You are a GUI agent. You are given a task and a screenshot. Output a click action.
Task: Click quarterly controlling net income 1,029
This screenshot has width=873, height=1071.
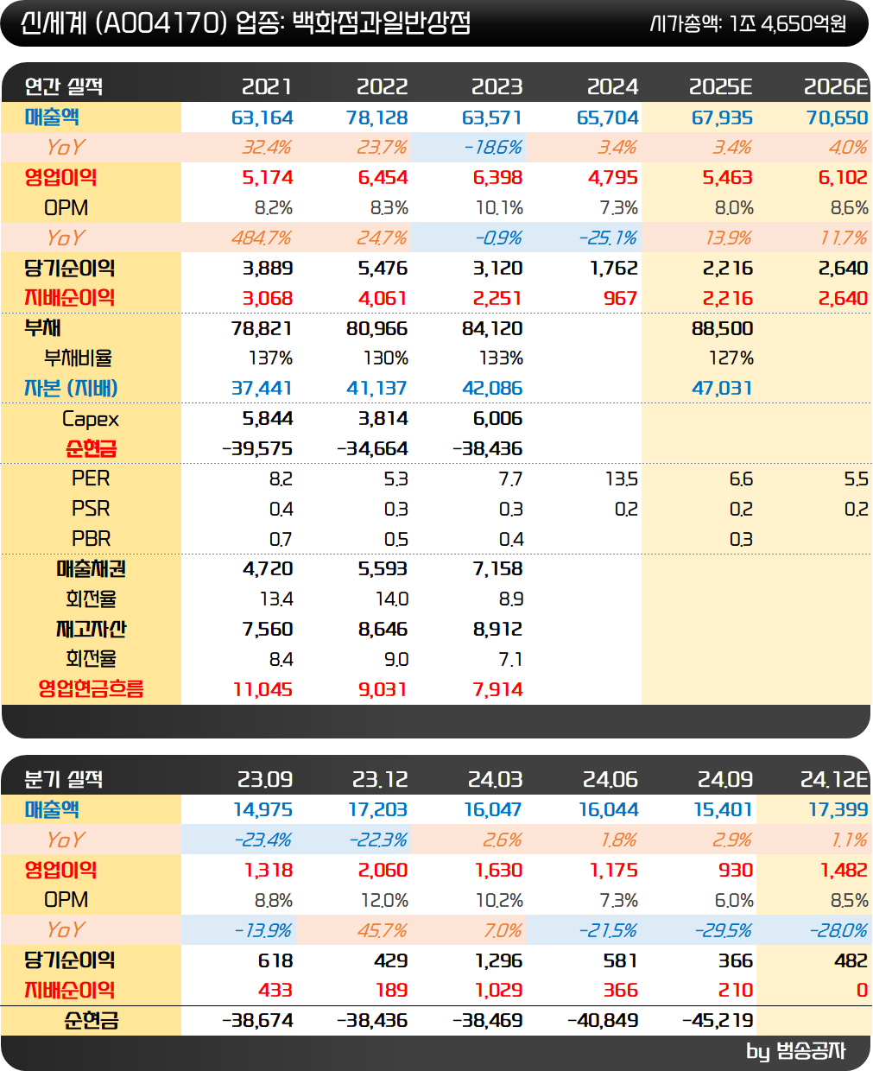click(499, 991)
